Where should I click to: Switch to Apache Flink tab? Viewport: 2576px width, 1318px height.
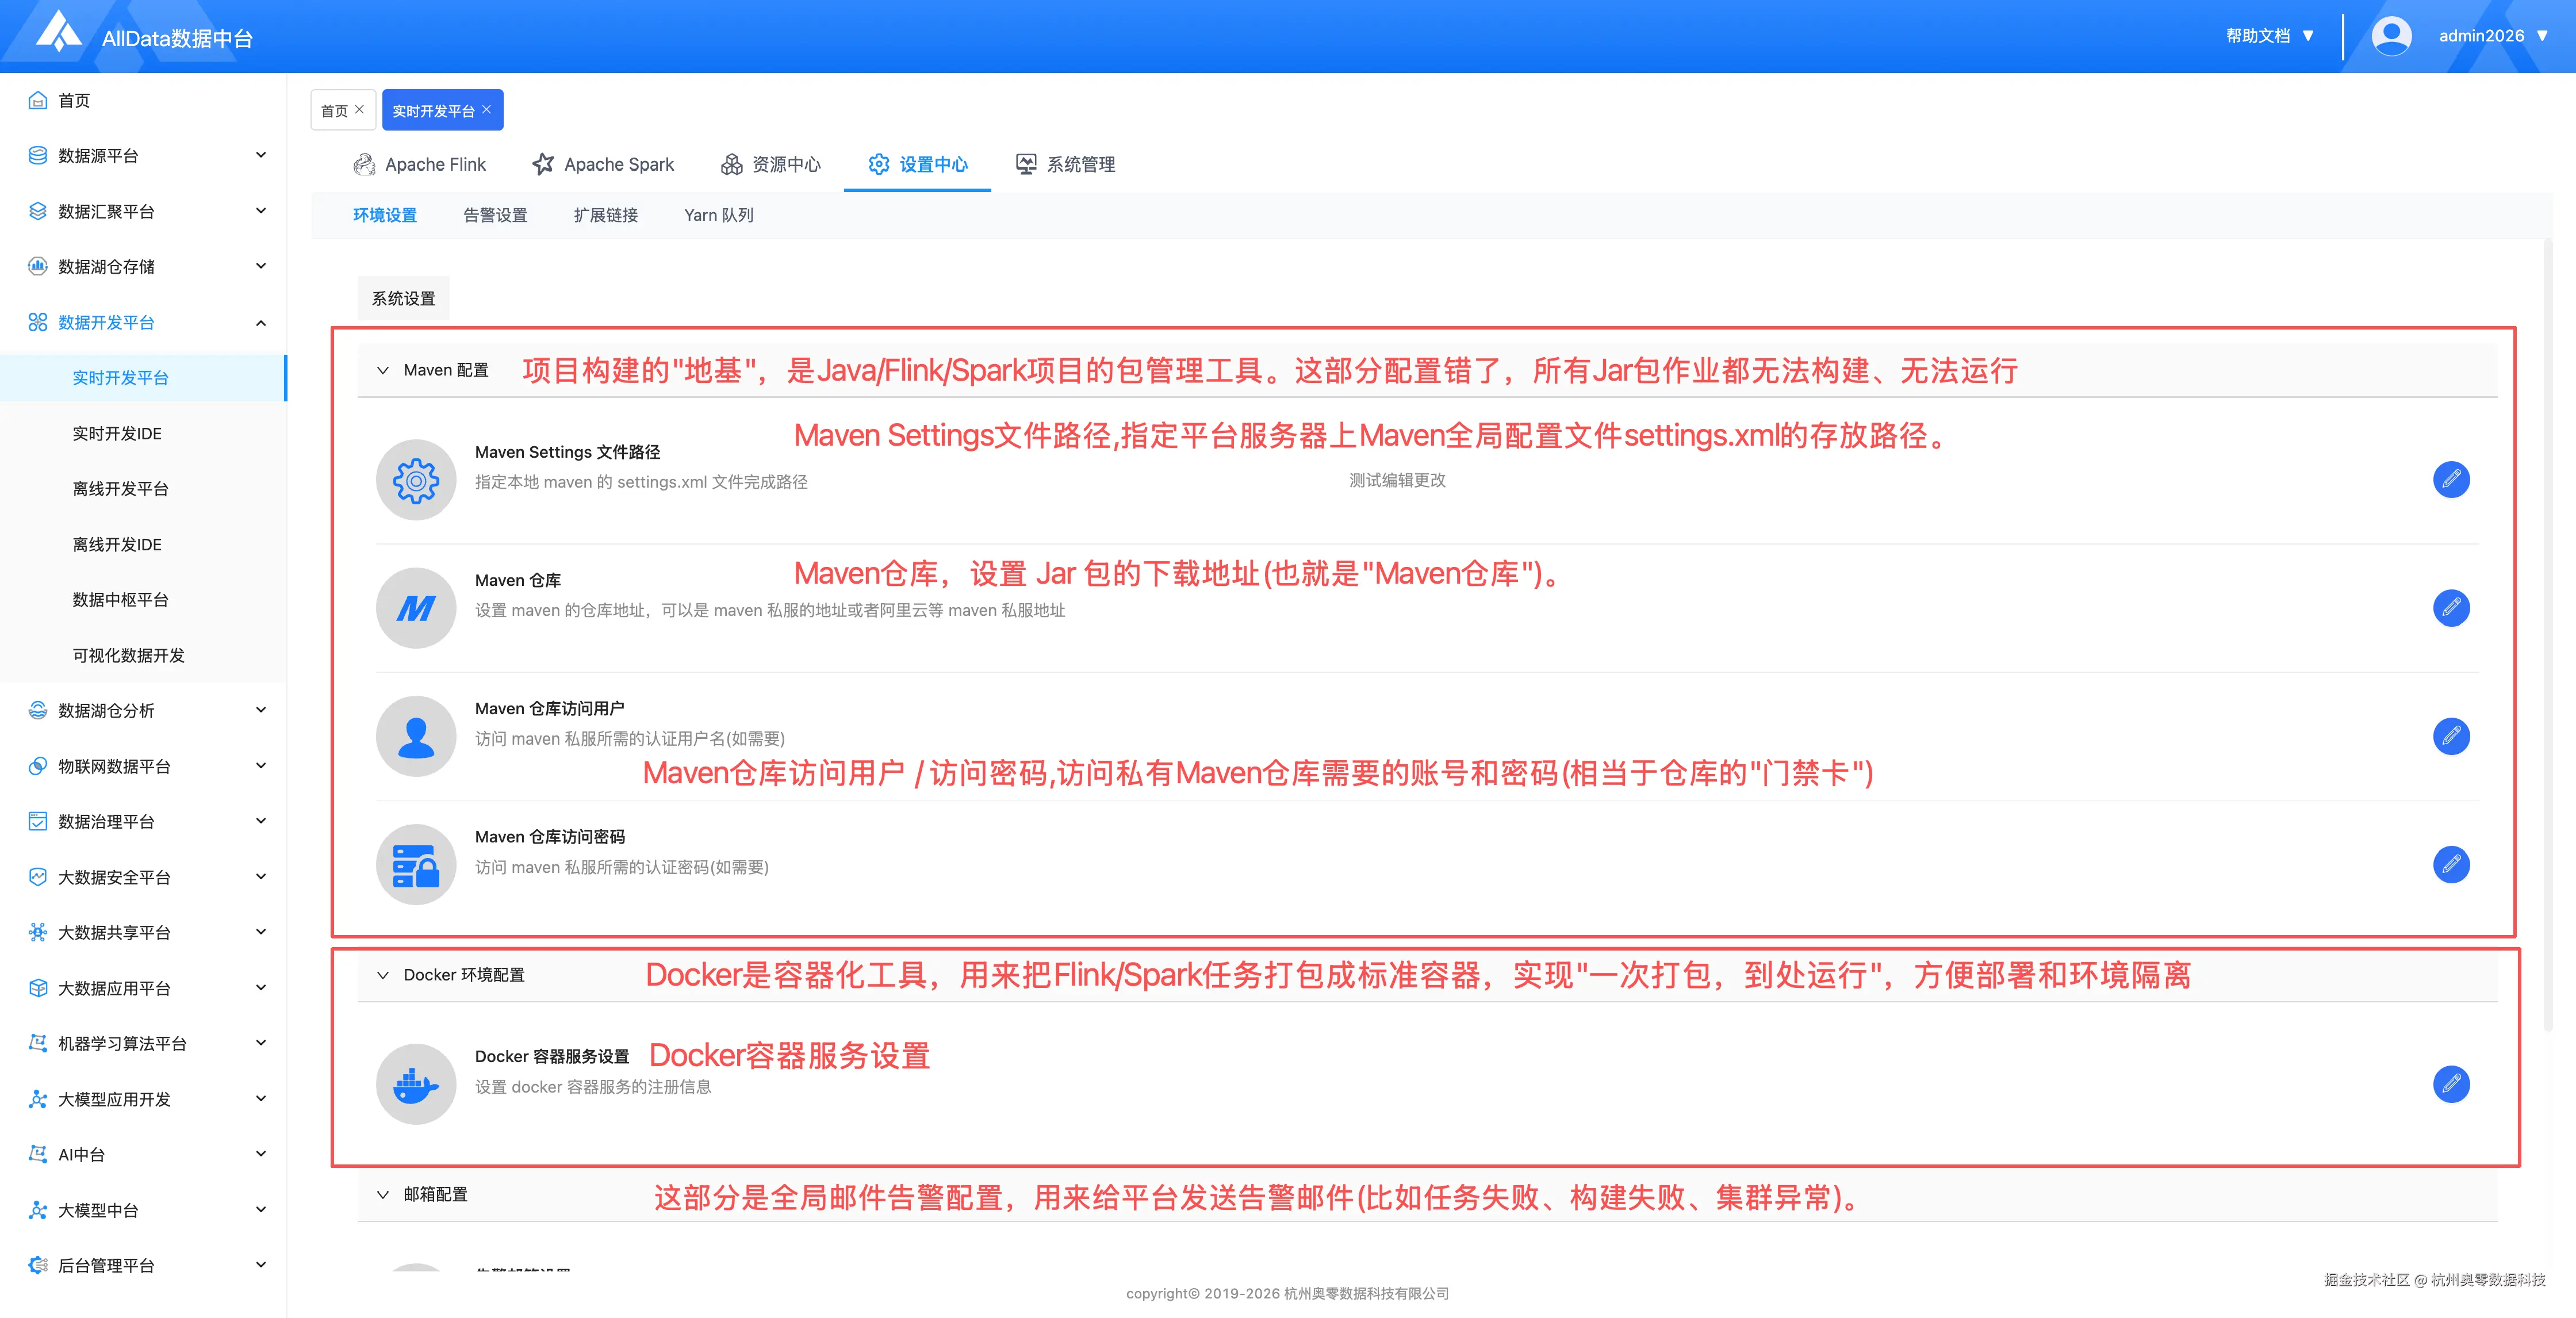click(x=419, y=164)
